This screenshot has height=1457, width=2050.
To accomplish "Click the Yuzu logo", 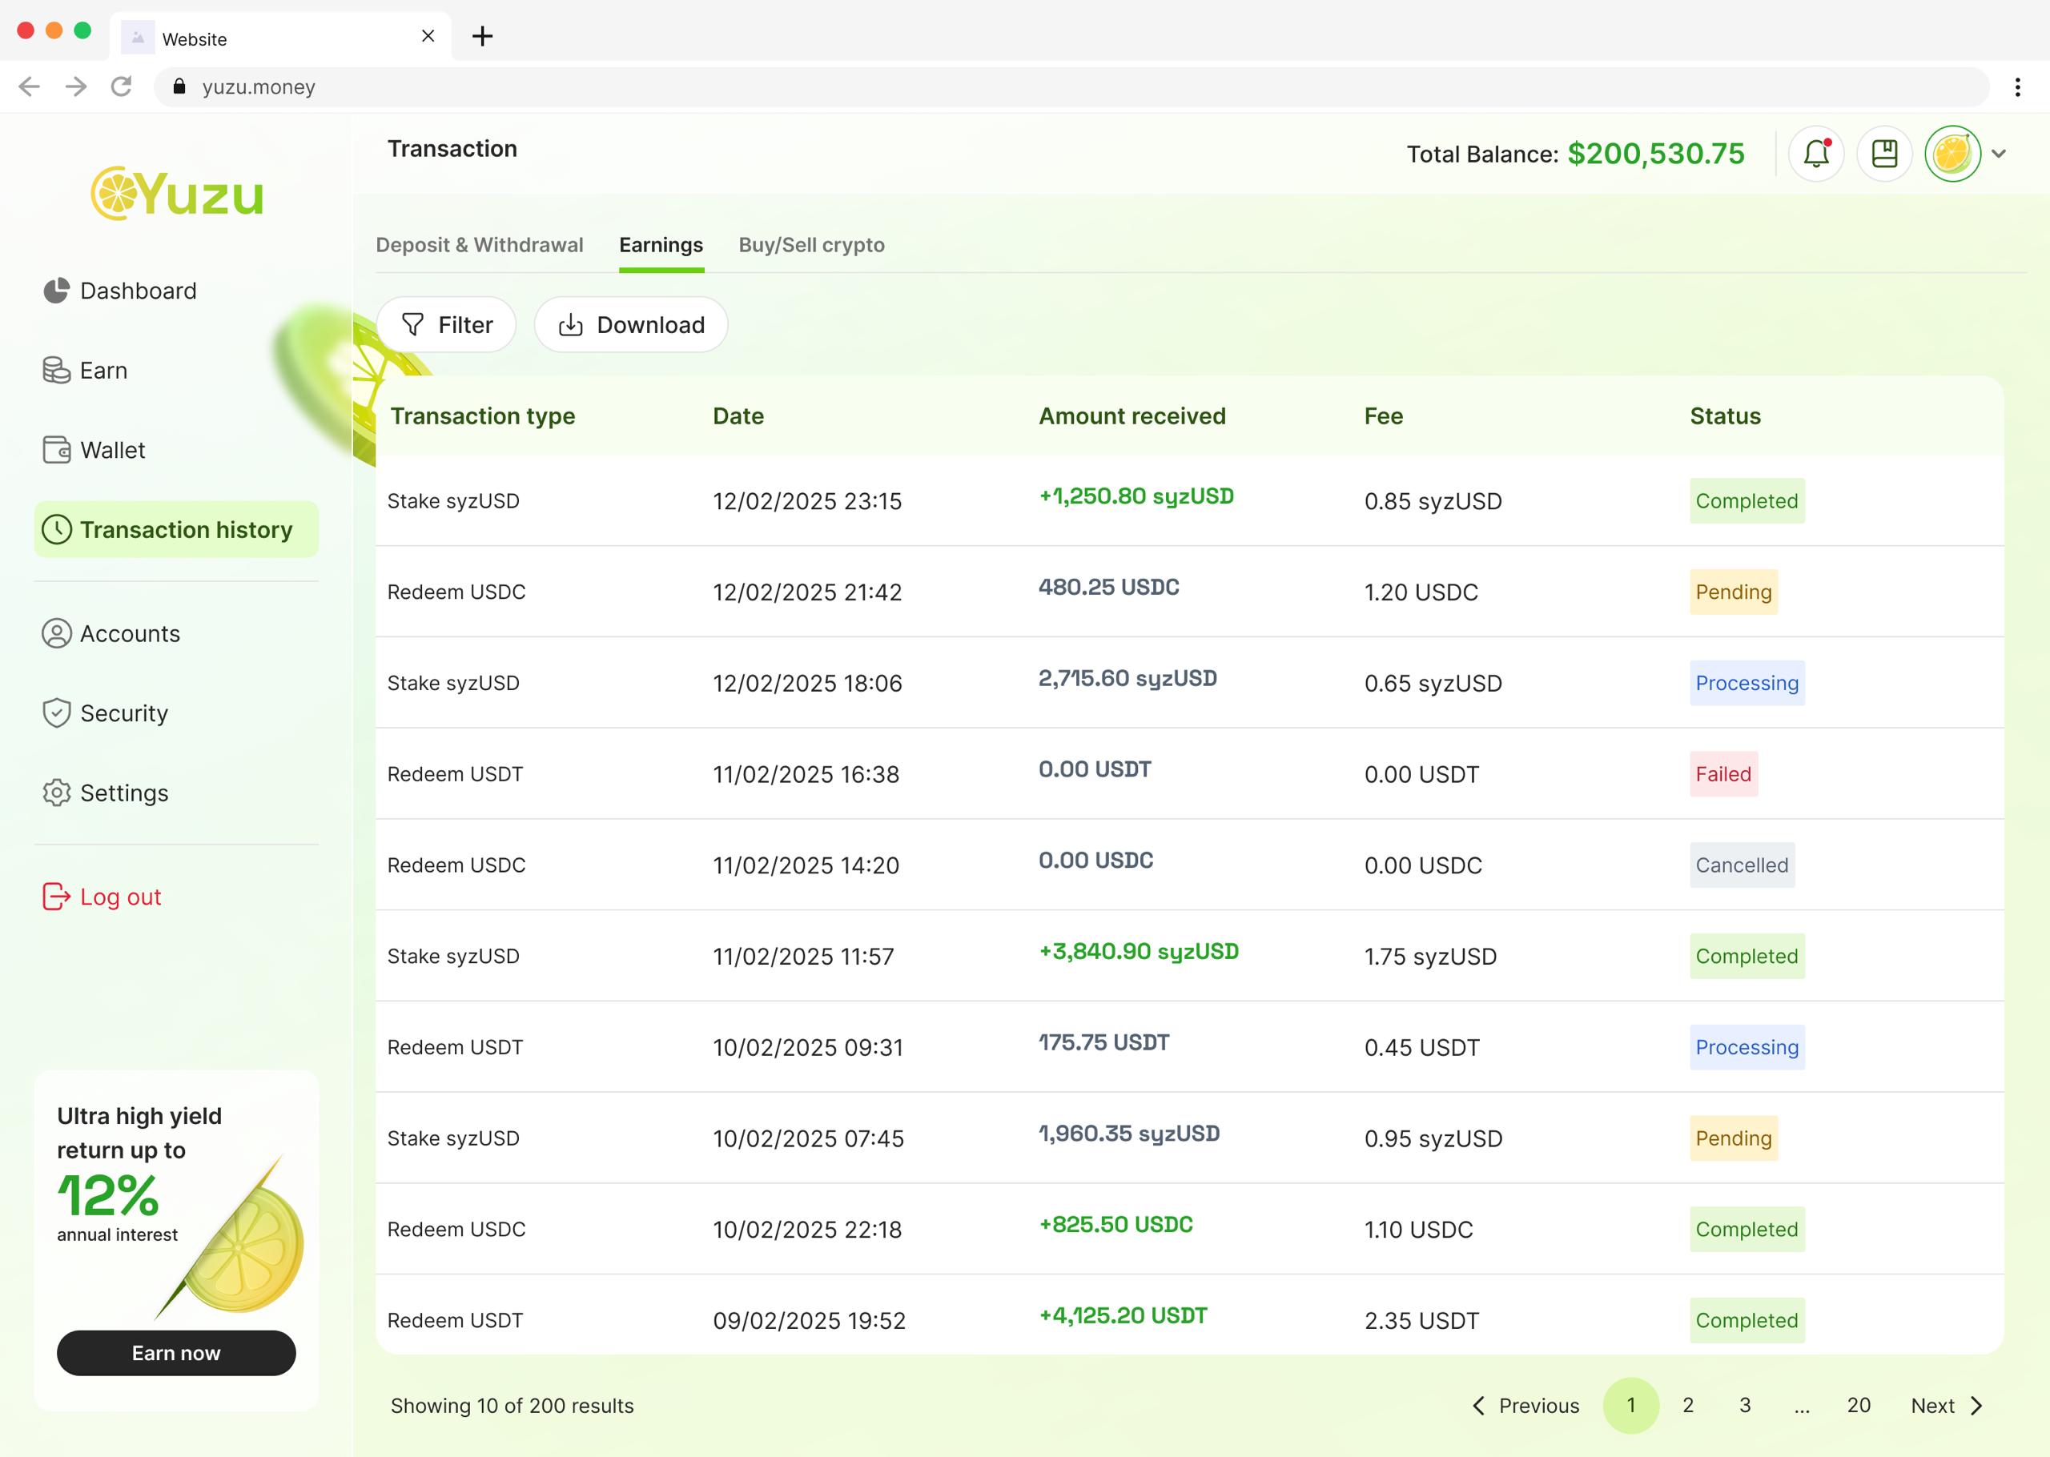I will (178, 193).
